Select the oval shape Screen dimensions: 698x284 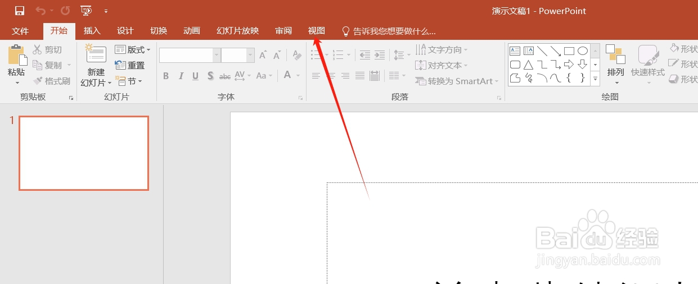[583, 51]
